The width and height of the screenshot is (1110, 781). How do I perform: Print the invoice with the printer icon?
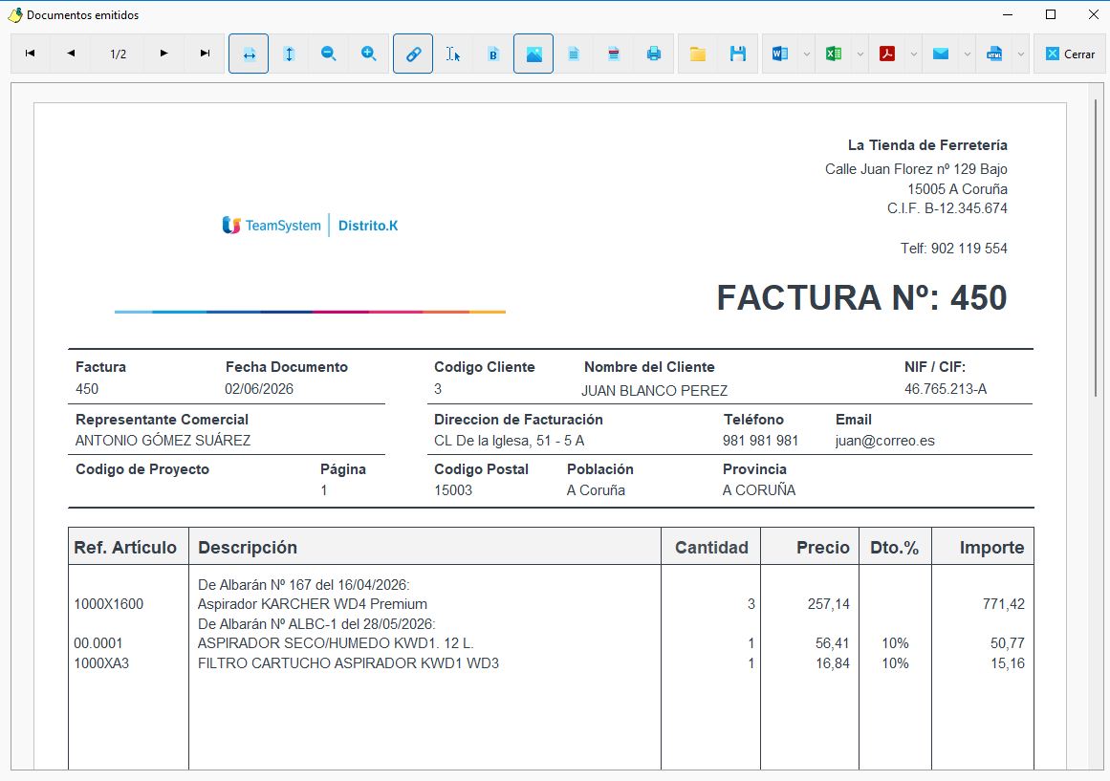pyautogui.click(x=653, y=54)
